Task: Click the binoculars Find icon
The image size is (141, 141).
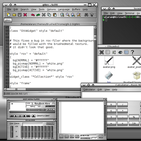Action: point(86,15)
